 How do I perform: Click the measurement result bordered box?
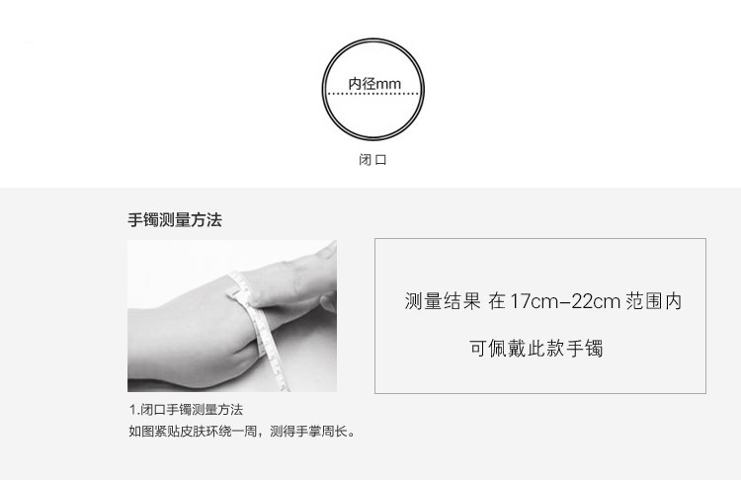point(540,316)
